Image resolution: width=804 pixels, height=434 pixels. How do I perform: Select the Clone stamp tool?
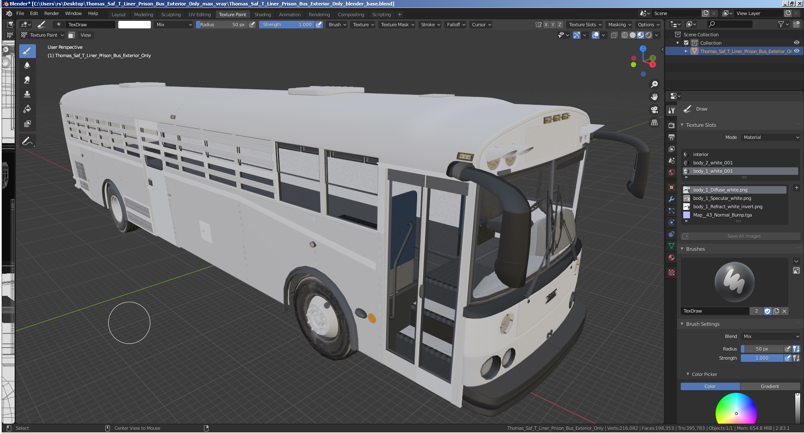point(27,94)
